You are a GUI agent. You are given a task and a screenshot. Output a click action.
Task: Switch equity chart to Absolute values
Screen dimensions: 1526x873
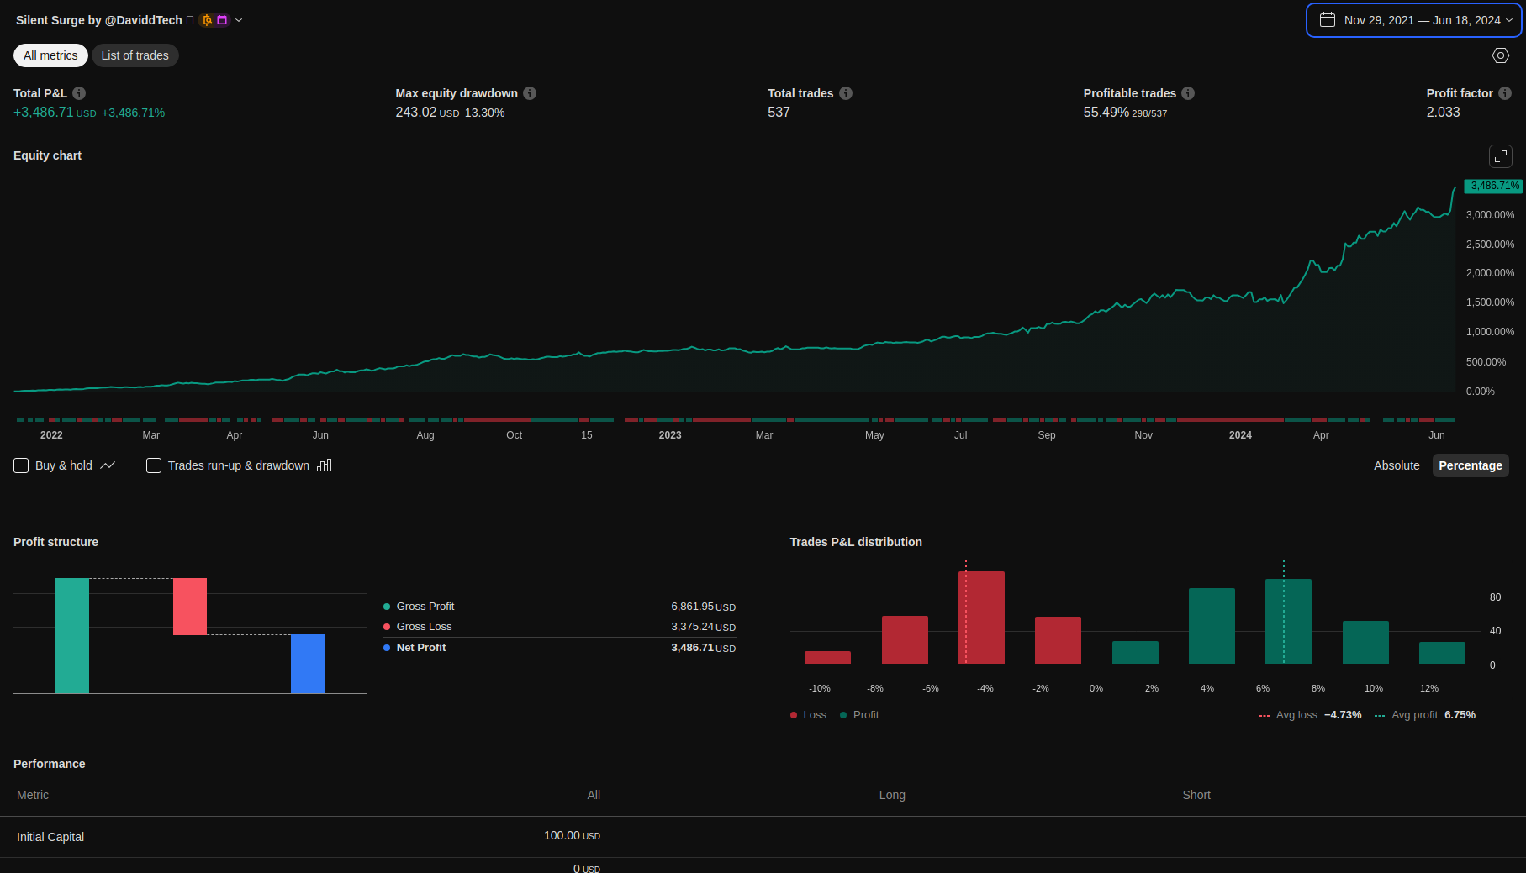pyautogui.click(x=1396, y=465)
